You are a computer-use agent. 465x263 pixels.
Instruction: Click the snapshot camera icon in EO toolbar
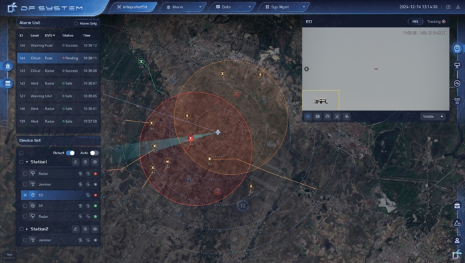327,116
